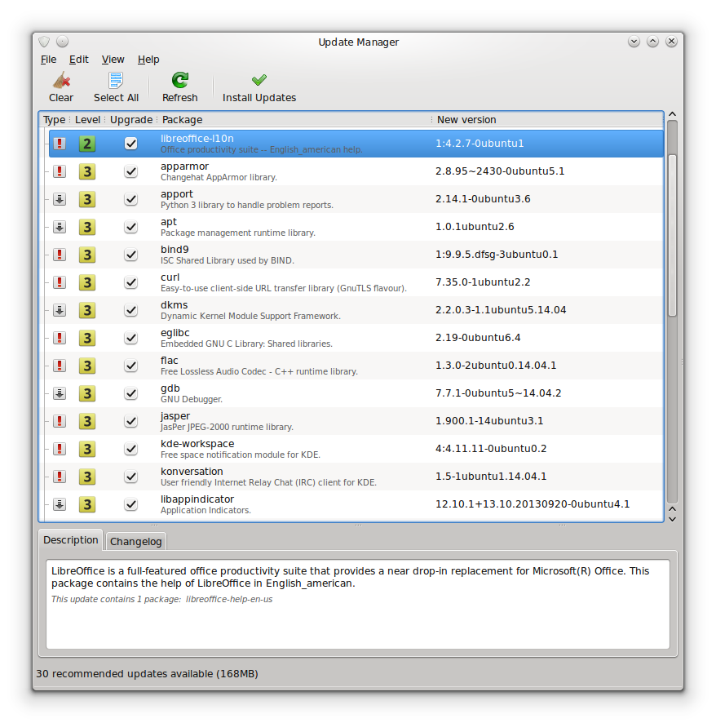Screen dimensions: 716x723
Task: Click scrollbar up arrow at top
Action: pos(672,114)
